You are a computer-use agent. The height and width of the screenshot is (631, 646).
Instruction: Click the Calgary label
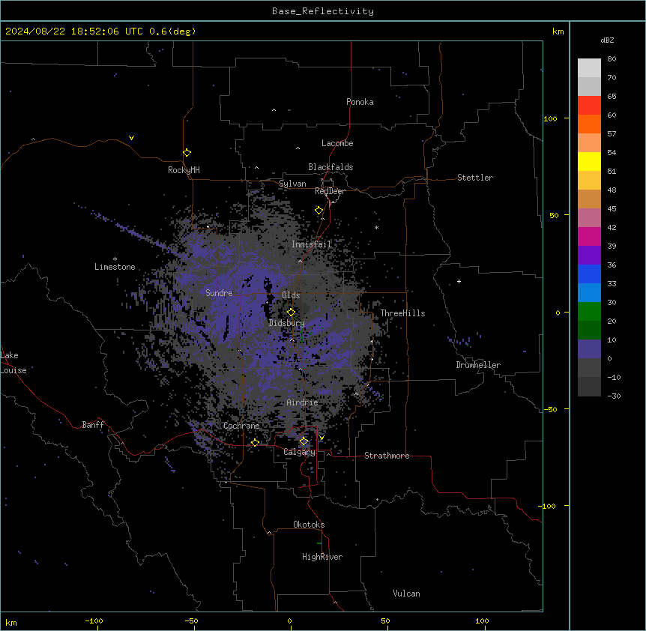[x=300, y=452]
